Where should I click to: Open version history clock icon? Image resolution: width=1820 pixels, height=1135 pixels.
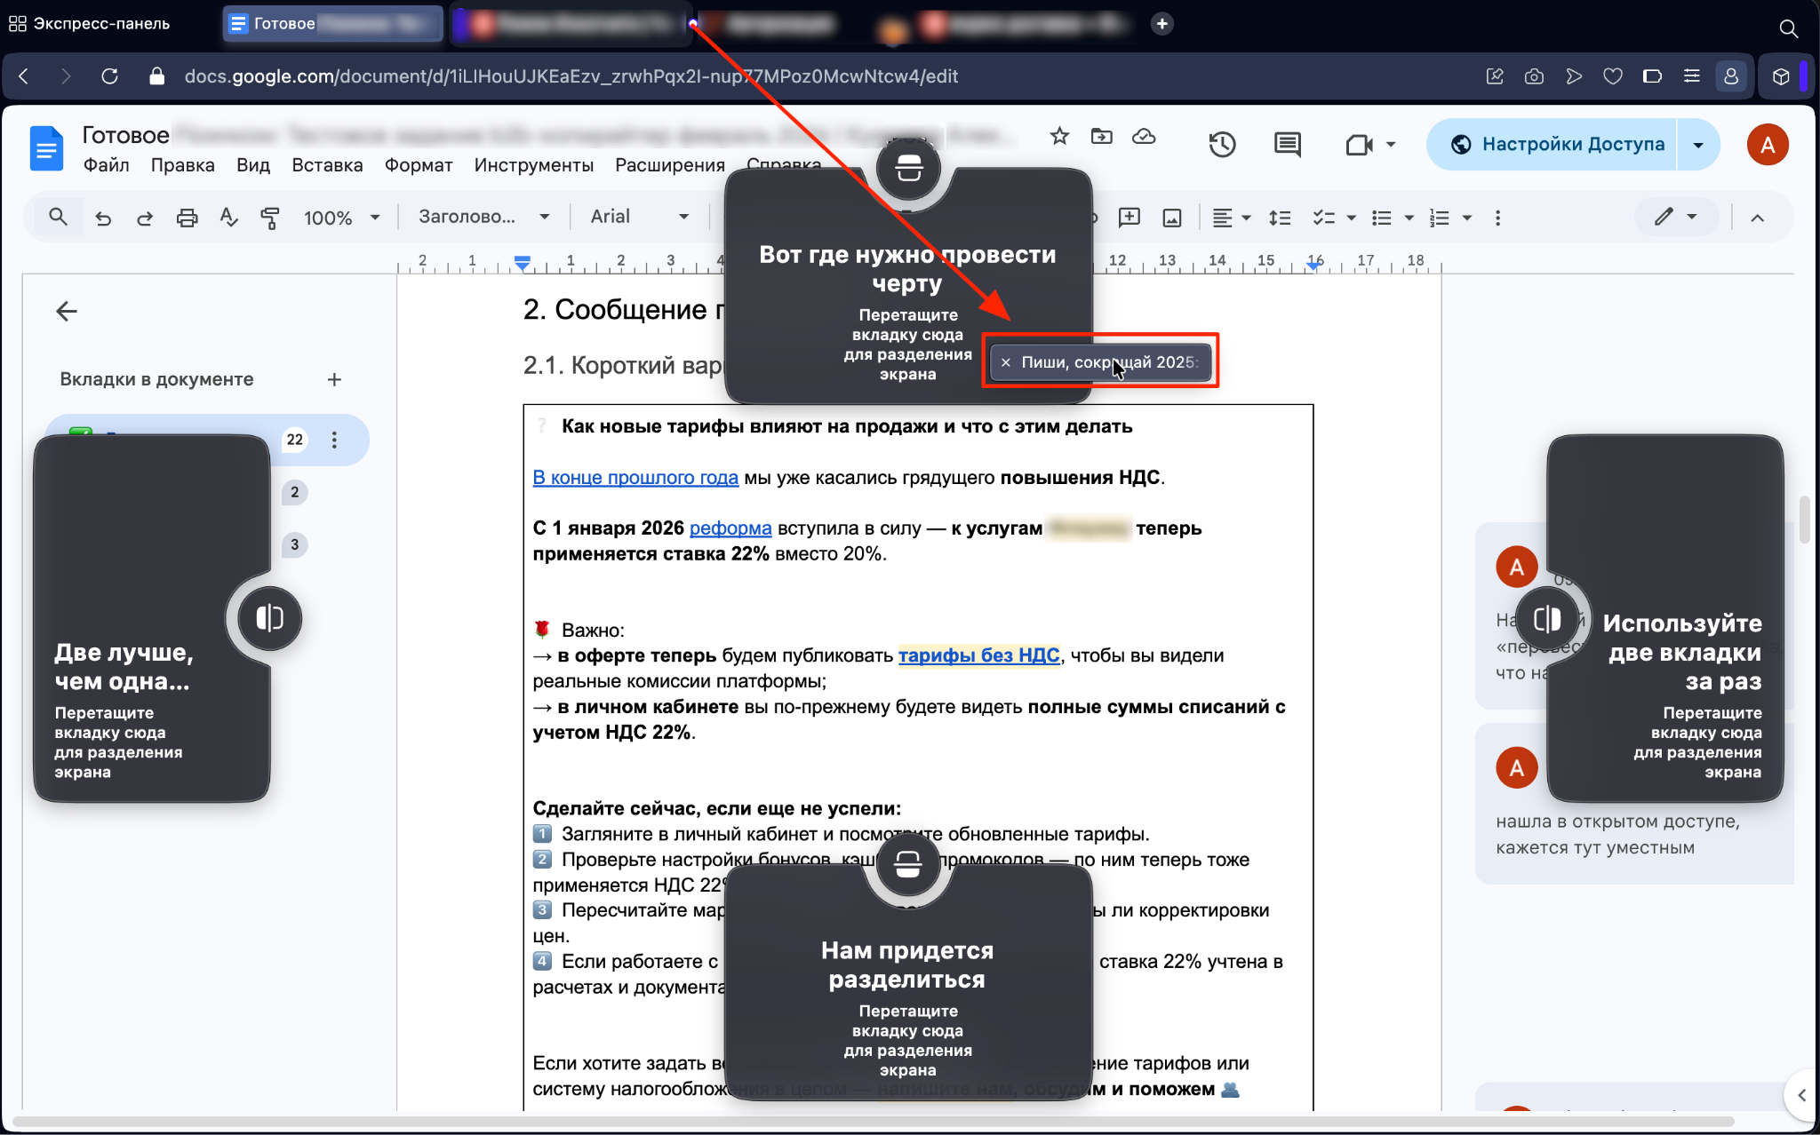(x=1222, y=144)
